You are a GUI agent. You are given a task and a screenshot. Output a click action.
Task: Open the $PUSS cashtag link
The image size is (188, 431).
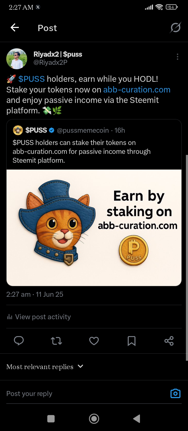[32, 79]
